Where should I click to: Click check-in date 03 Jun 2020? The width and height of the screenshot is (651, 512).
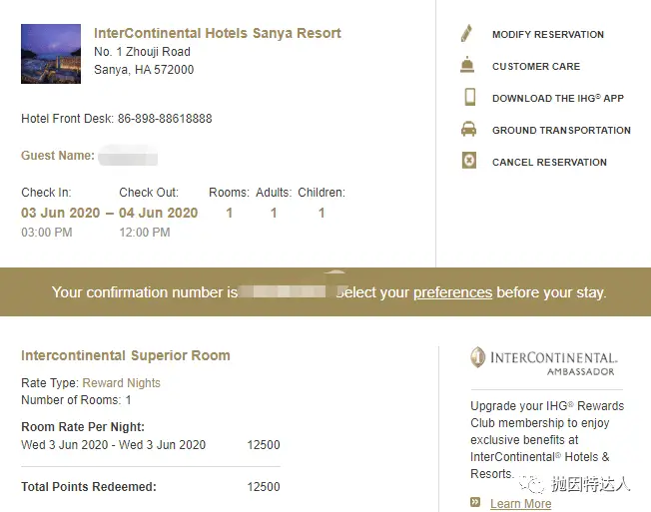click(x=61, y=213)
